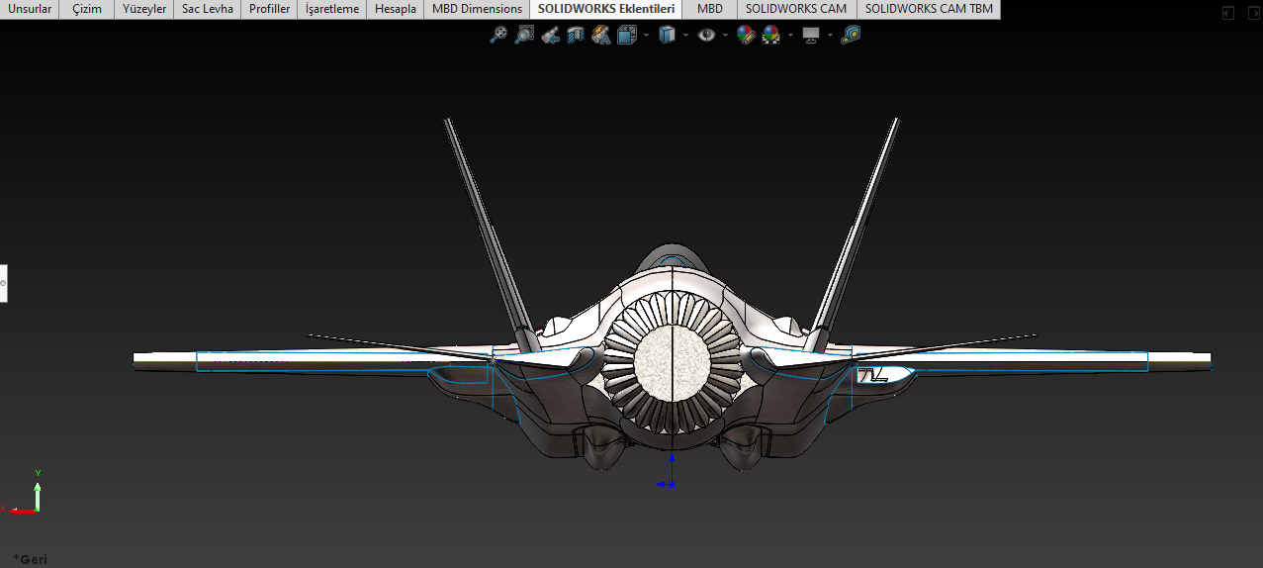Select the jet engine exhaust nozzle
Viewport: 1263px width, 568px height.
click(x=673, y=361)
